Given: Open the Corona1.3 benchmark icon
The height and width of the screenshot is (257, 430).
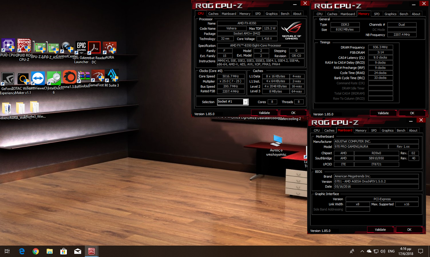Looking at the screenshot, I should (x=70, y=79).
